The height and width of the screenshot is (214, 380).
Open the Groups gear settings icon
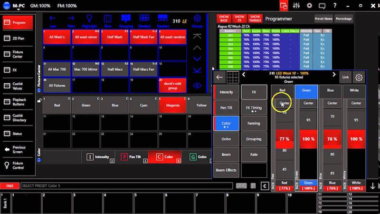tap(197, 19)
